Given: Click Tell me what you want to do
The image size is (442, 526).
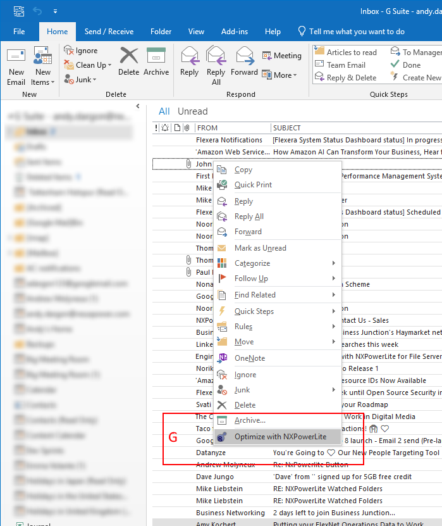Looking at the screenshot, I should pos(351,32).
